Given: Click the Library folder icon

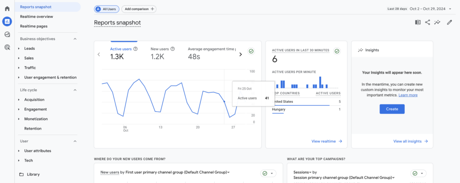Looking at the screenshot, I should point(22,174).
